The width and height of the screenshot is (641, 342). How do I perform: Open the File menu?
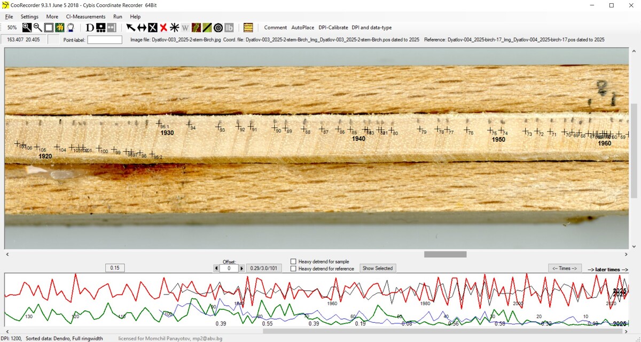pyautogui.click(x=9, y=17)
